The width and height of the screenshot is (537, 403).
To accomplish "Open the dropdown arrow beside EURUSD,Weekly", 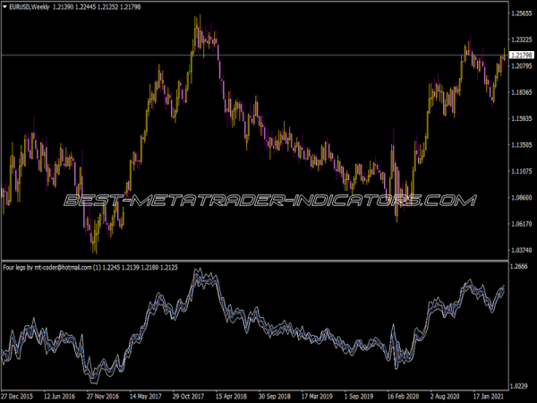I will point(6,8).
